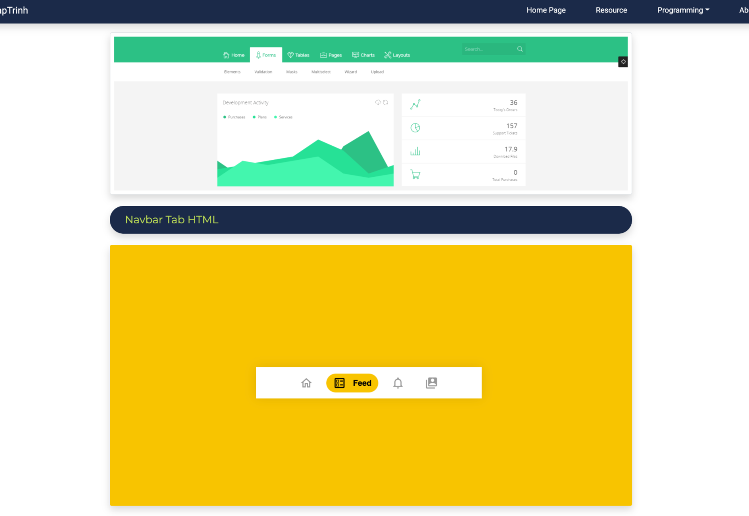Select the Charts tab in the dashboard preview
This screenshot has width=749, height=516.
363,55
